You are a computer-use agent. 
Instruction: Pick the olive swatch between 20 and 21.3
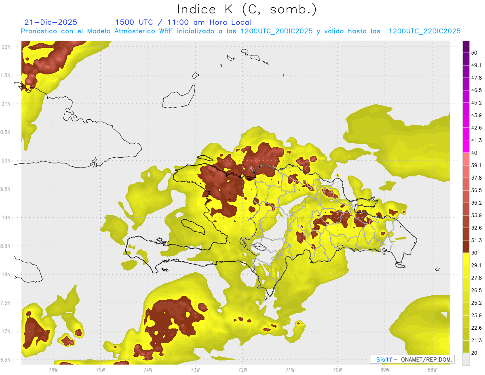[x=466, y=347]
